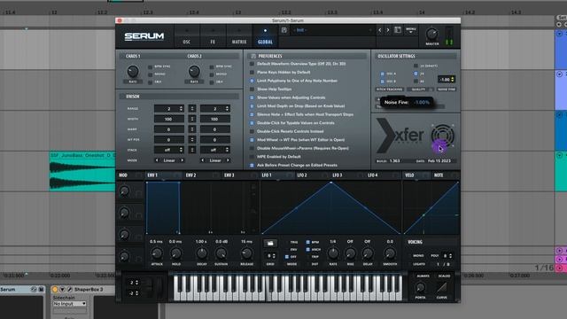The width and height of the screenshot is (567, 319).
Task: Select the NOTE tab
Action: (x=439, y=175)
